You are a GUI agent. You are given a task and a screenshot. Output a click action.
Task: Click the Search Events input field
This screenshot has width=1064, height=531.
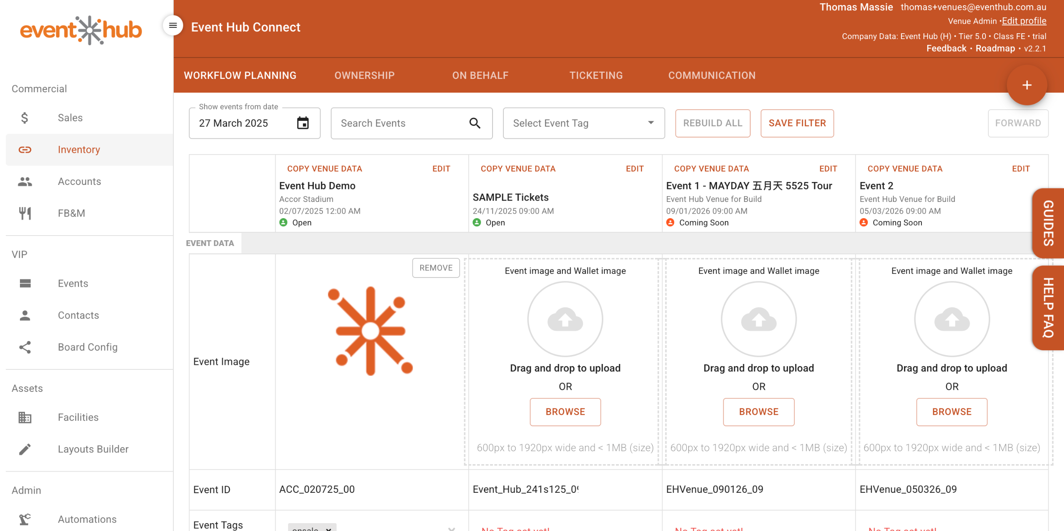[399, 123]
